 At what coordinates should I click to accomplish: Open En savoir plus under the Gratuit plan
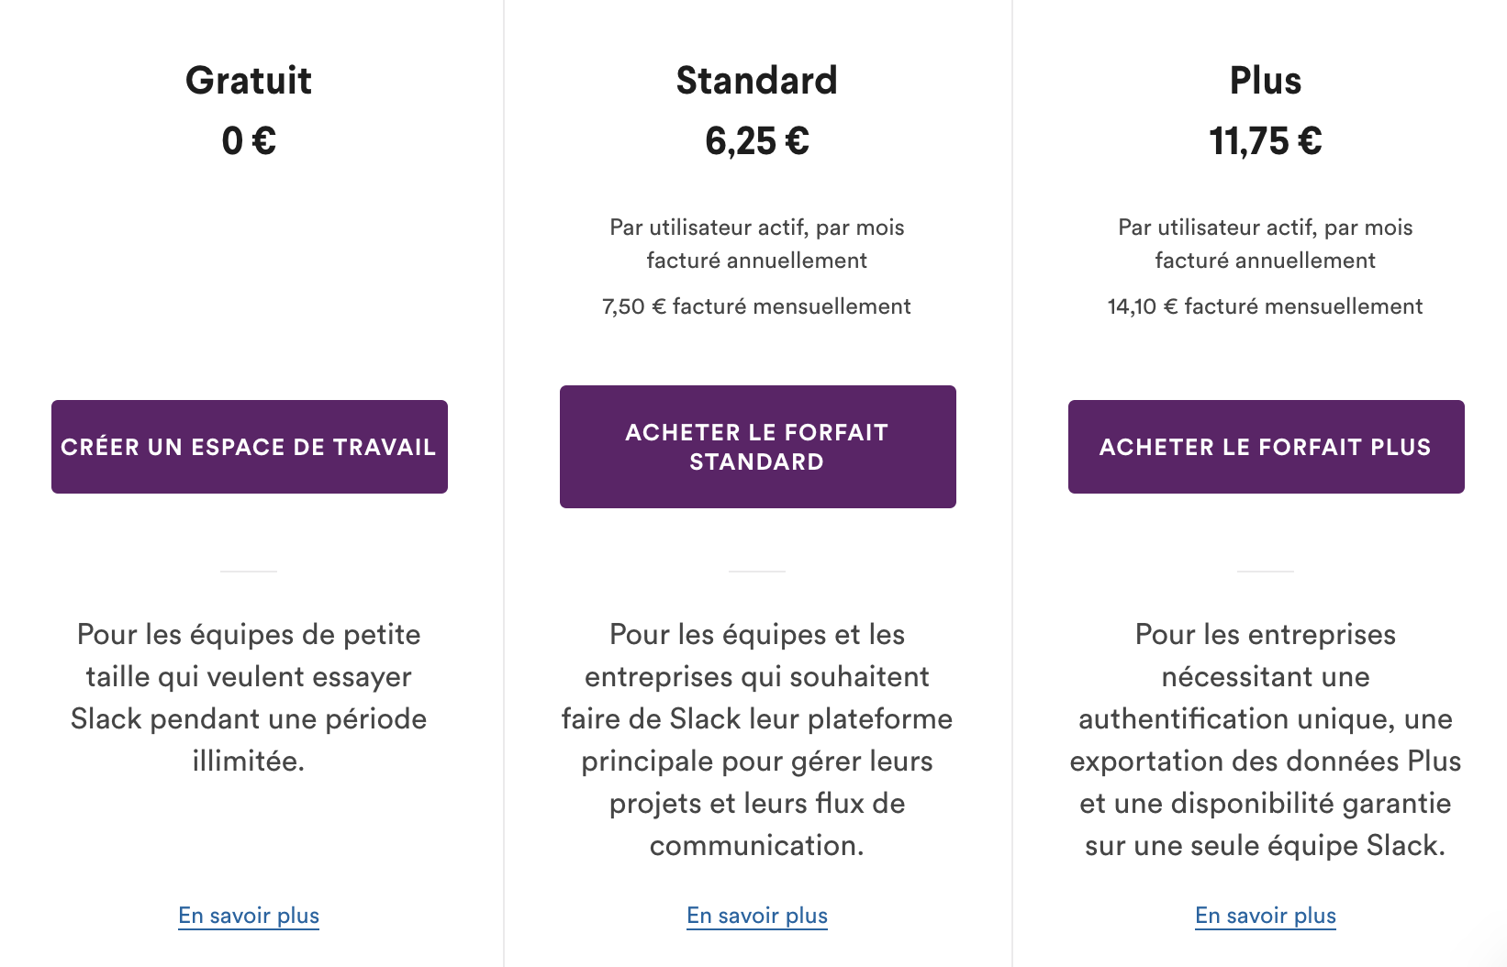coord(247,915)
